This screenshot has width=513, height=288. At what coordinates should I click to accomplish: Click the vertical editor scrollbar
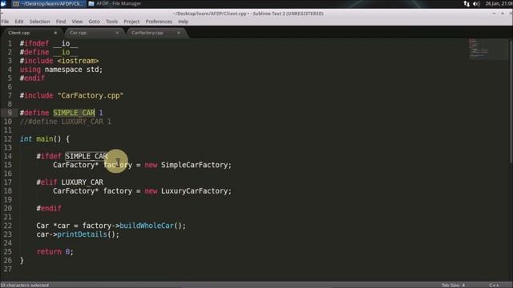click(x=511, y=102)
